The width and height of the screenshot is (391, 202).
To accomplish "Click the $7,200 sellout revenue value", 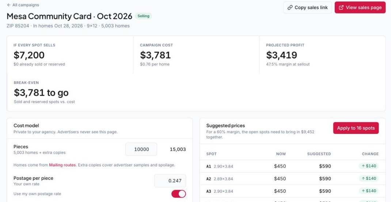I will 29,55.
